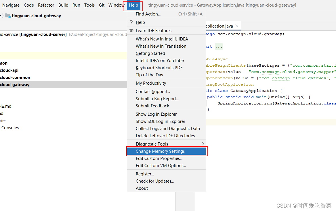
Task: Select Collect Logs and Diagnostic Data
Action: tap(168, 128)
